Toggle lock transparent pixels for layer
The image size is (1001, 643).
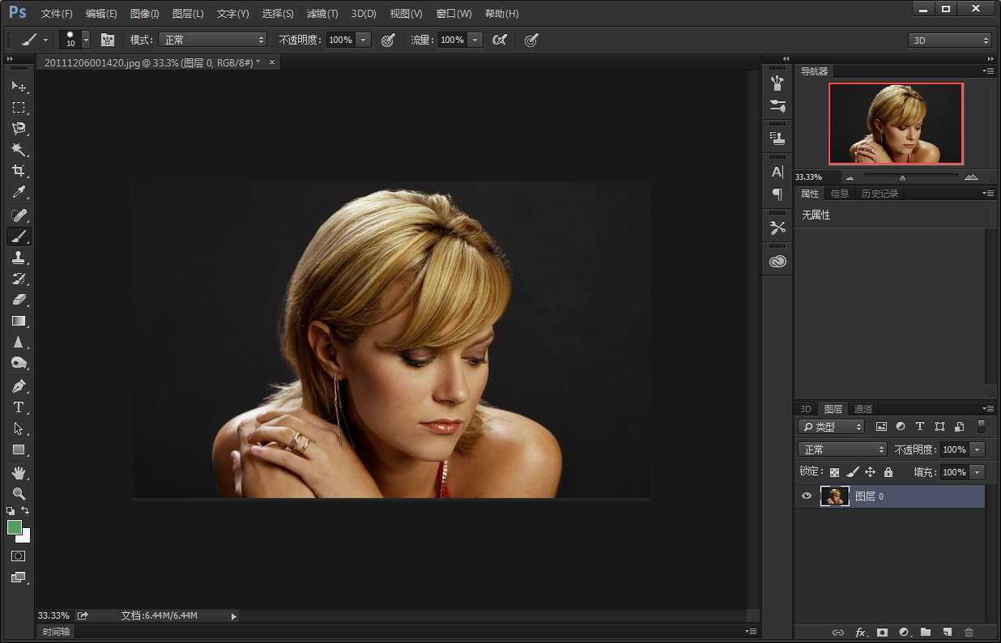pyautogui.click(x=834, y=472)
